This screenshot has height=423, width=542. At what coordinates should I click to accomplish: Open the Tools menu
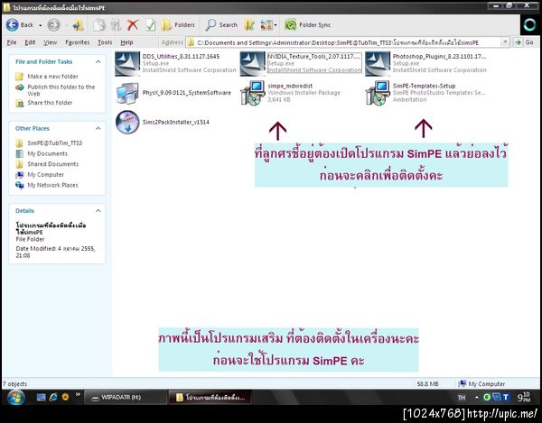click(x=105, y=42)
